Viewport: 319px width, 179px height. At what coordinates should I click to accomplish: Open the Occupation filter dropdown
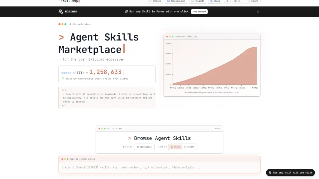click(x=144, y=147)
